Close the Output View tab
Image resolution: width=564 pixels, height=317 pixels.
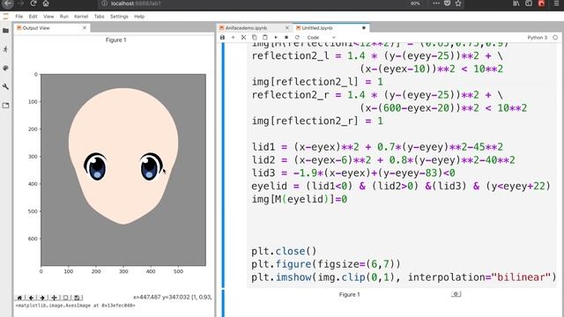(x=85, y=27)
